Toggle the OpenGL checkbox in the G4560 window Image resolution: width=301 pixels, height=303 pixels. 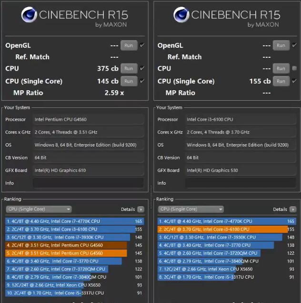pyautogui.click(x=142, y=45)
